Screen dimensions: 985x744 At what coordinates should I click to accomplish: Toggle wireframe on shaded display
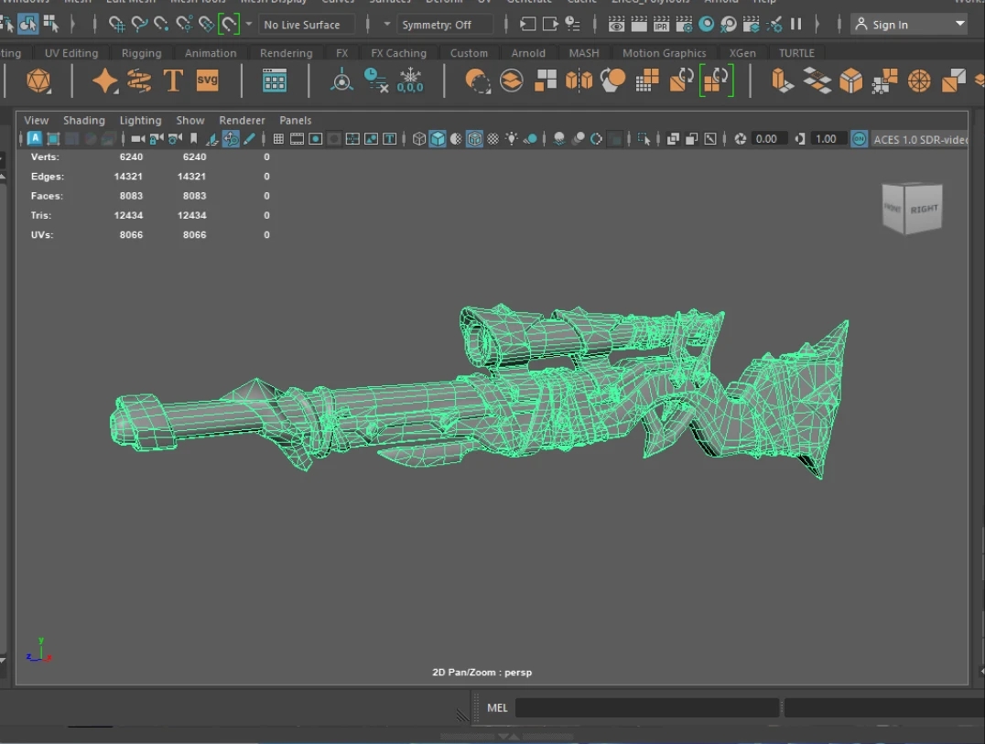click(474, 139)
